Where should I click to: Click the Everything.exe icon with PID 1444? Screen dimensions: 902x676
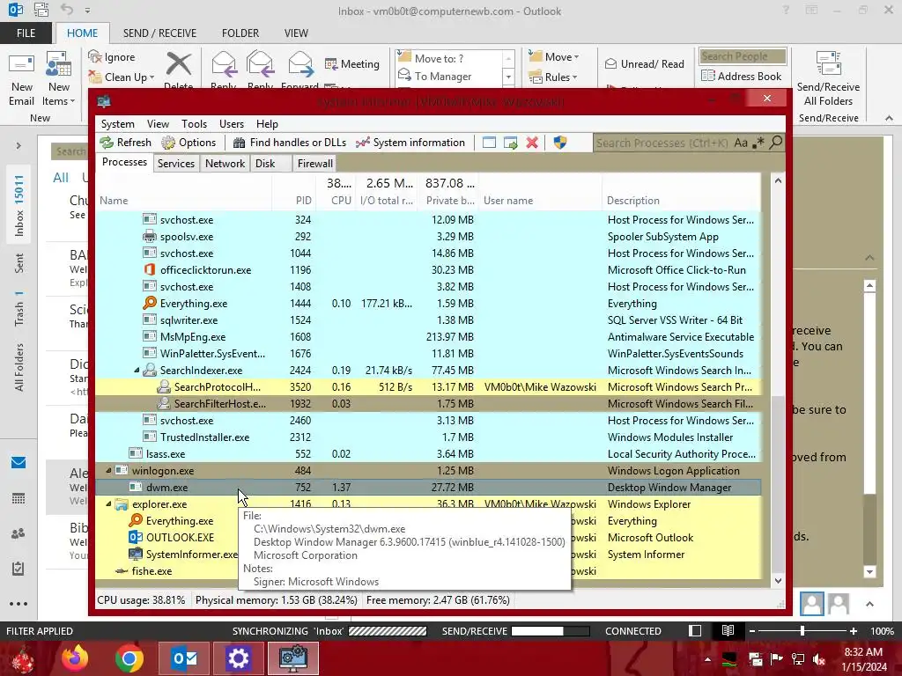[150, 303]
